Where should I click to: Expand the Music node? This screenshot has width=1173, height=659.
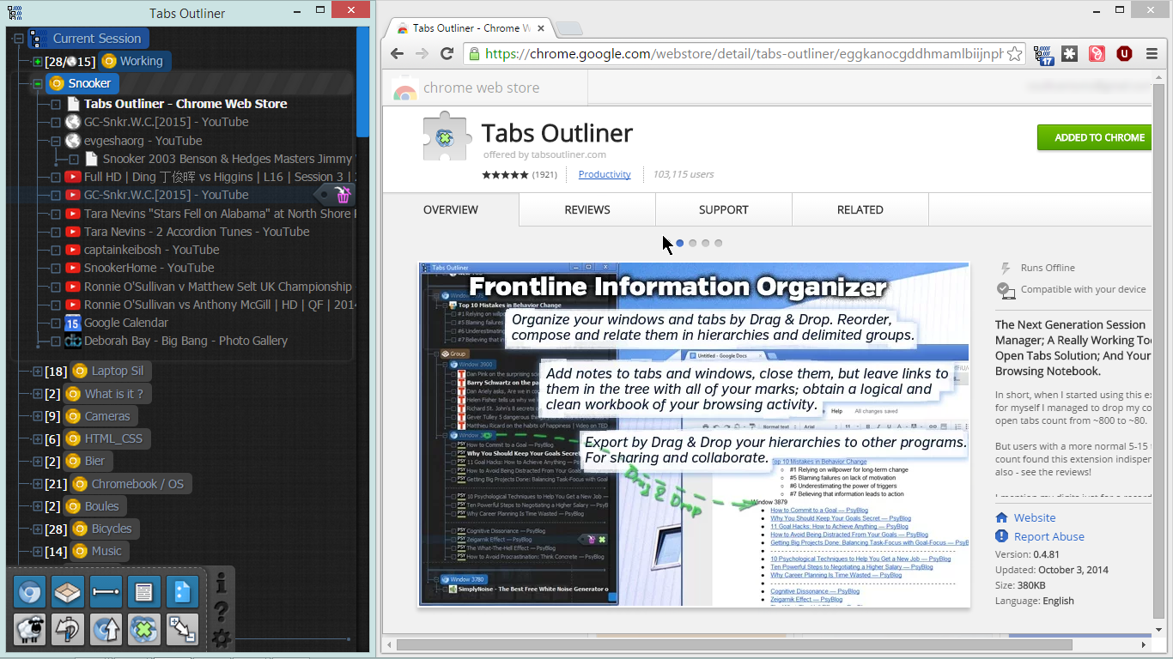point(37,551)
